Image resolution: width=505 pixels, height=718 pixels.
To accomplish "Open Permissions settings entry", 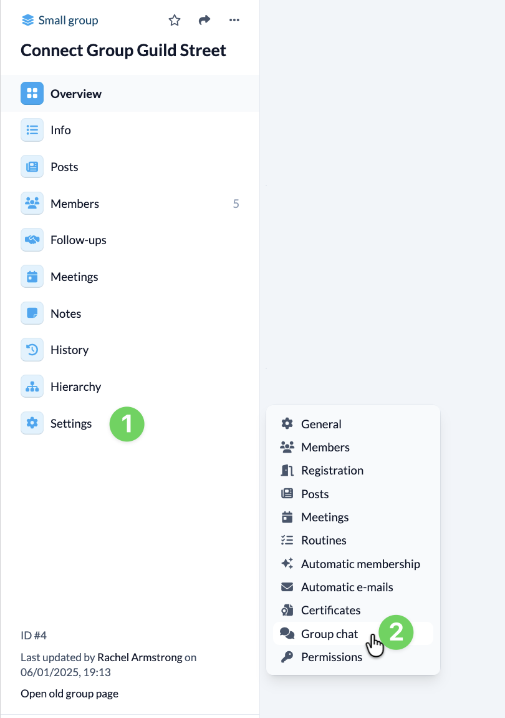I will [331, 657].
